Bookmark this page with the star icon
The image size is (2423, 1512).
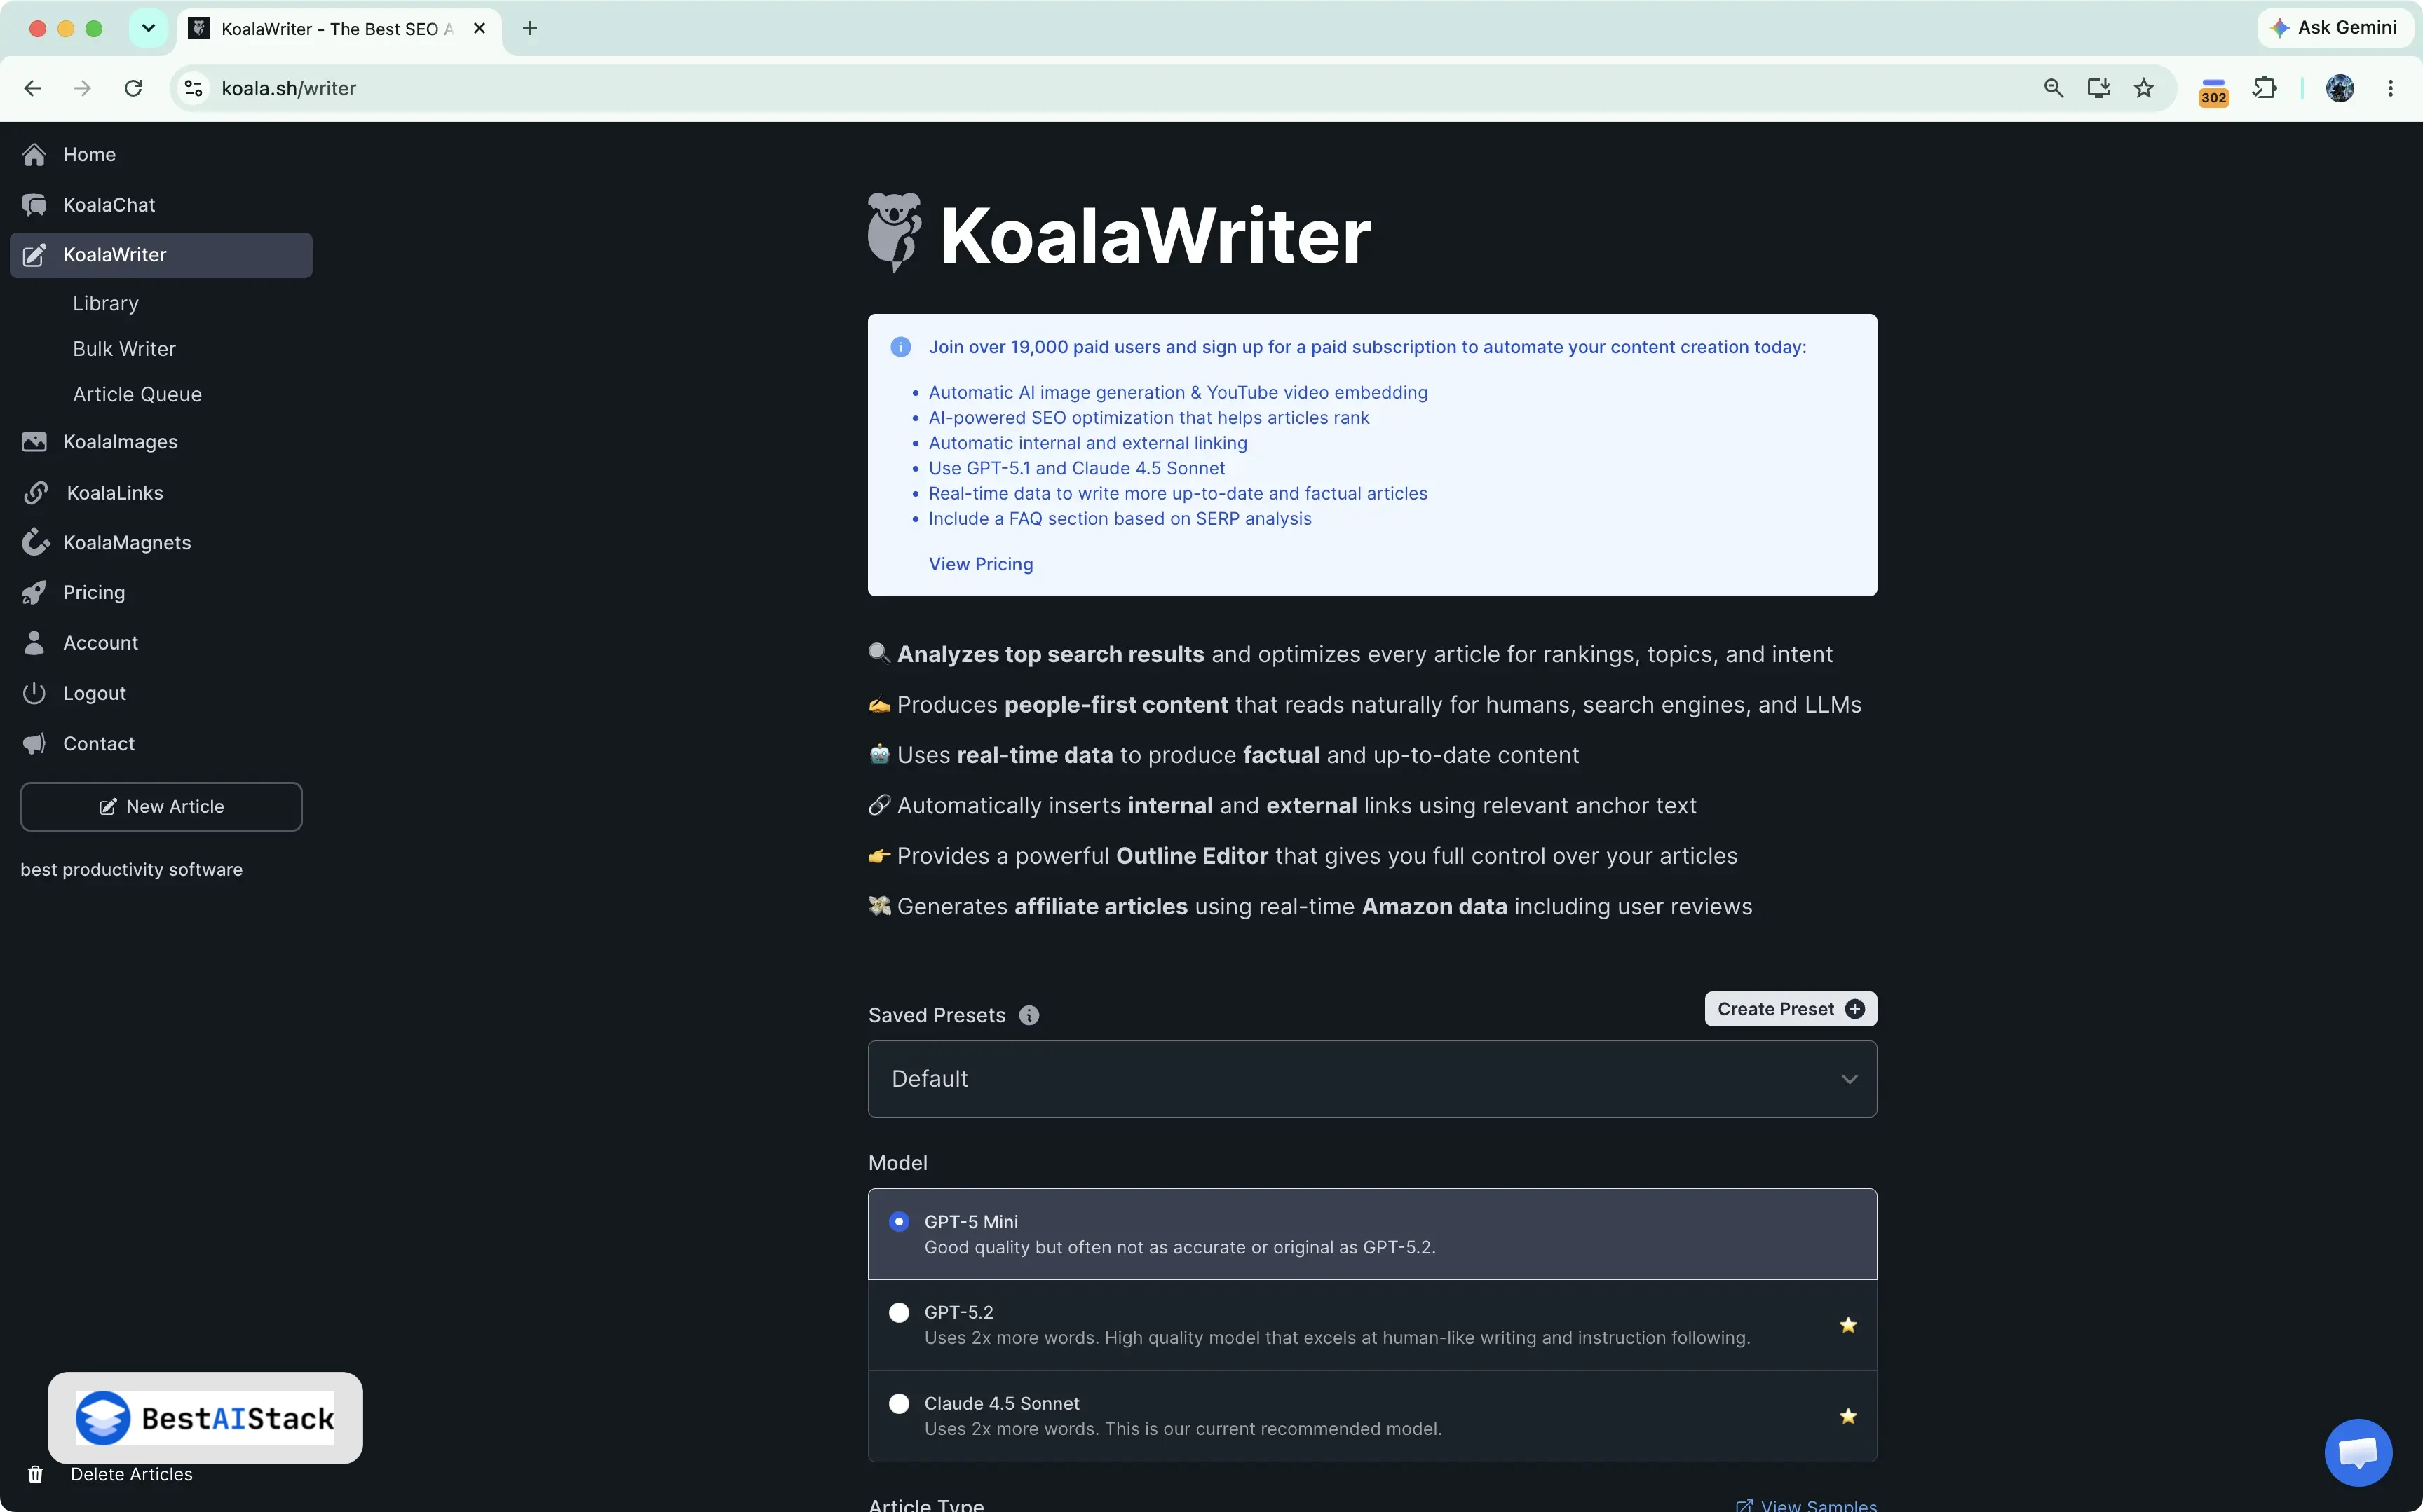(x=2143, y=88)
